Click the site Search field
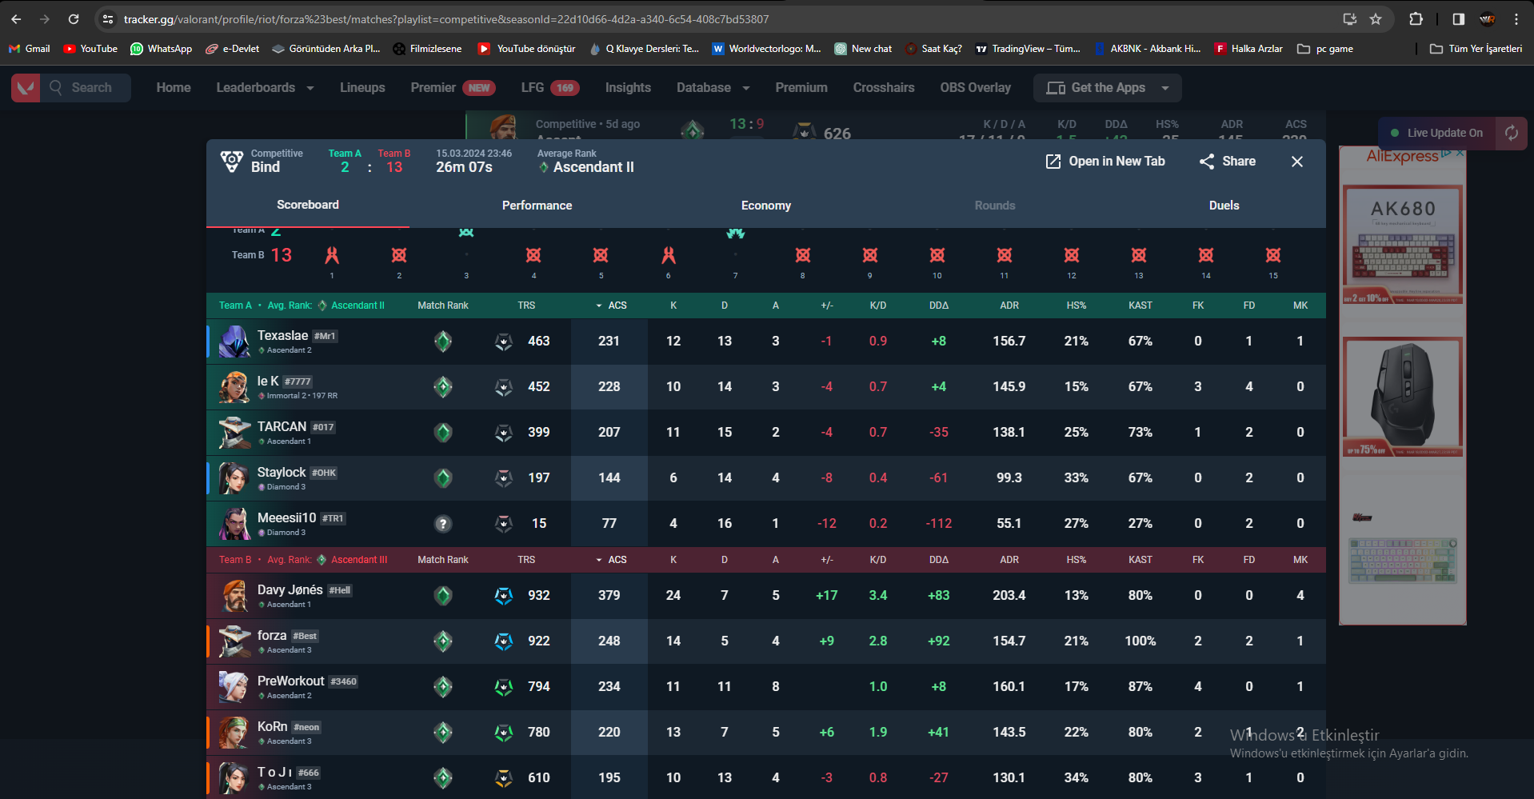The width and height of the screenshot is (1534, 799). click(86, 88)
